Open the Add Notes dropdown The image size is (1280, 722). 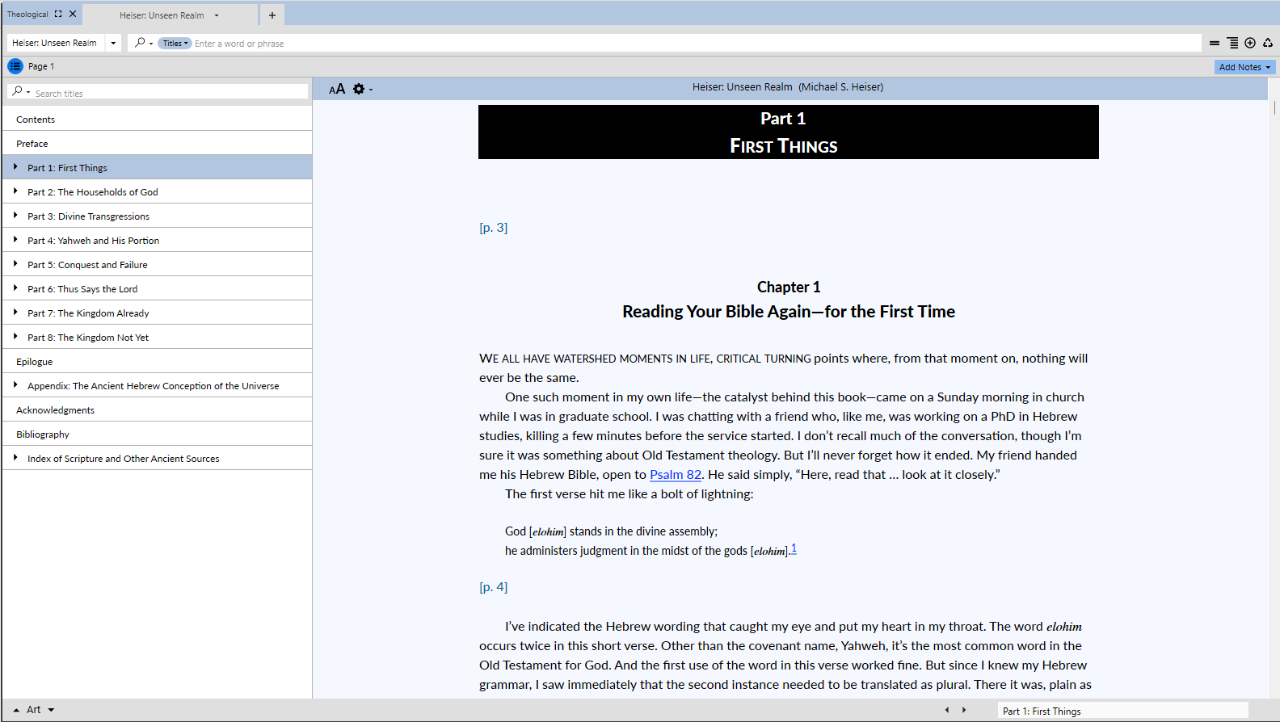1244,67
